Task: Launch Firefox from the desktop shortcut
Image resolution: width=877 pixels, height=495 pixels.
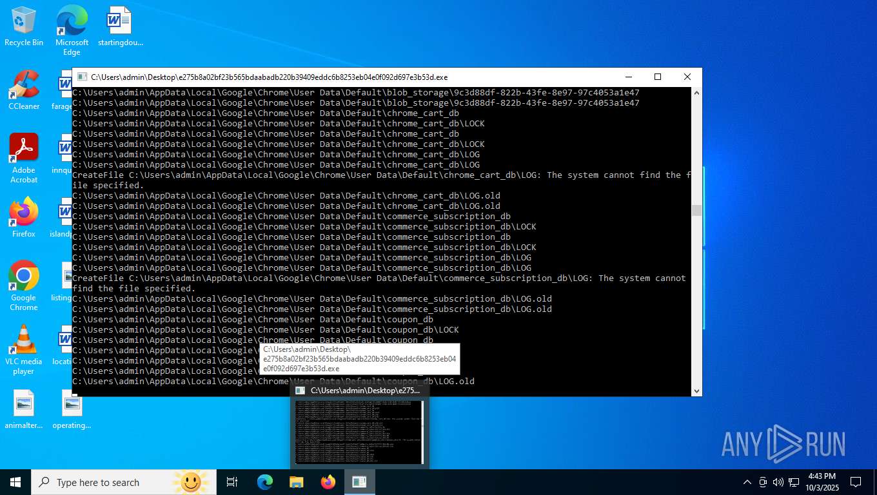Action: pos(24,218)
